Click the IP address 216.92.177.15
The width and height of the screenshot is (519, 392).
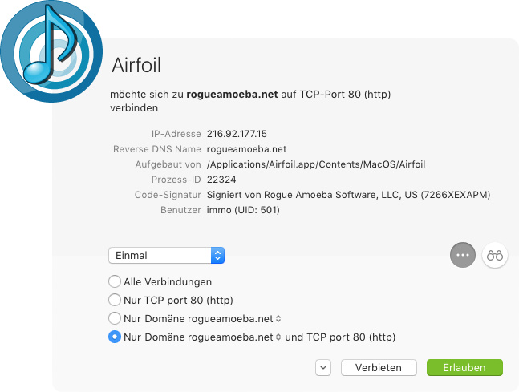coord(237,134)
